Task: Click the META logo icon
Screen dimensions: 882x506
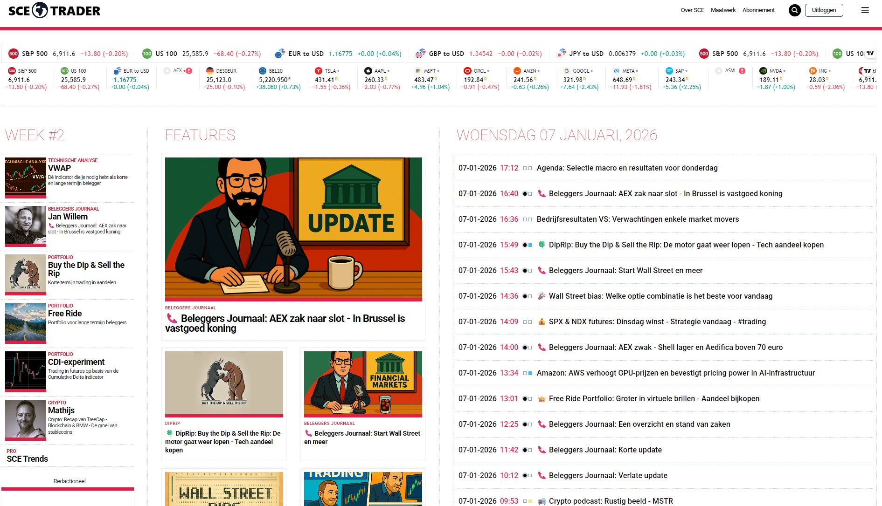Action: [x=617, y=71]
